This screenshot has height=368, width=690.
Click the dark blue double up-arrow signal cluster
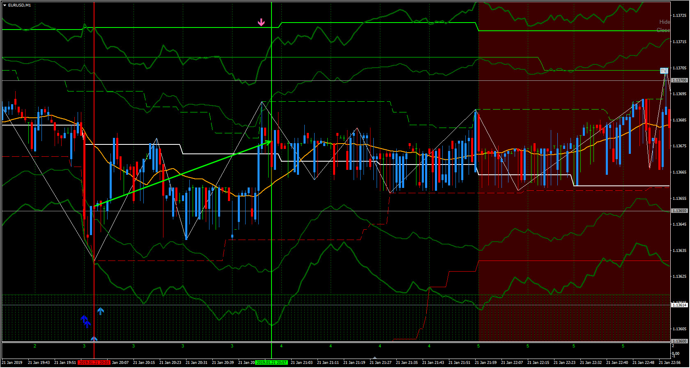coord(85,321)
